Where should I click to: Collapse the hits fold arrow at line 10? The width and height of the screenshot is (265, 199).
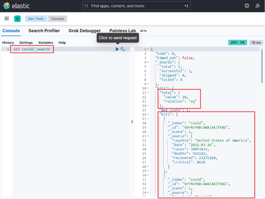click(x=148, y=88)
